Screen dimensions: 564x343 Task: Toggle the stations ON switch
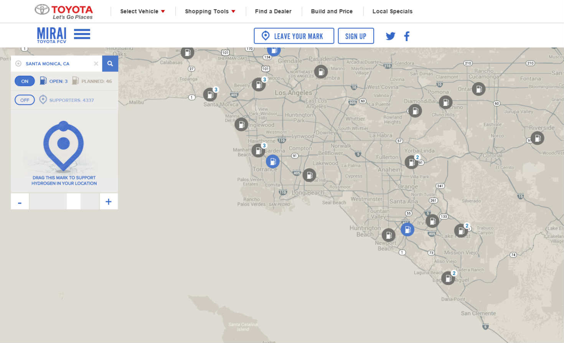click(x=25, y=81)
